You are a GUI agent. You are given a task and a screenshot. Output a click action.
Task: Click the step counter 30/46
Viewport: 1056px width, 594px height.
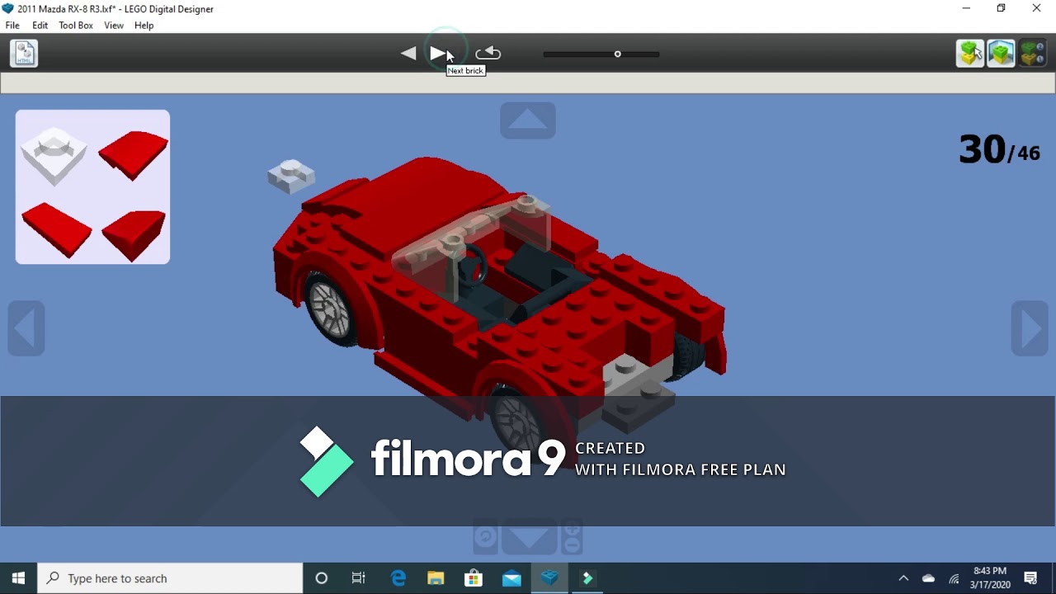[999, 151]
